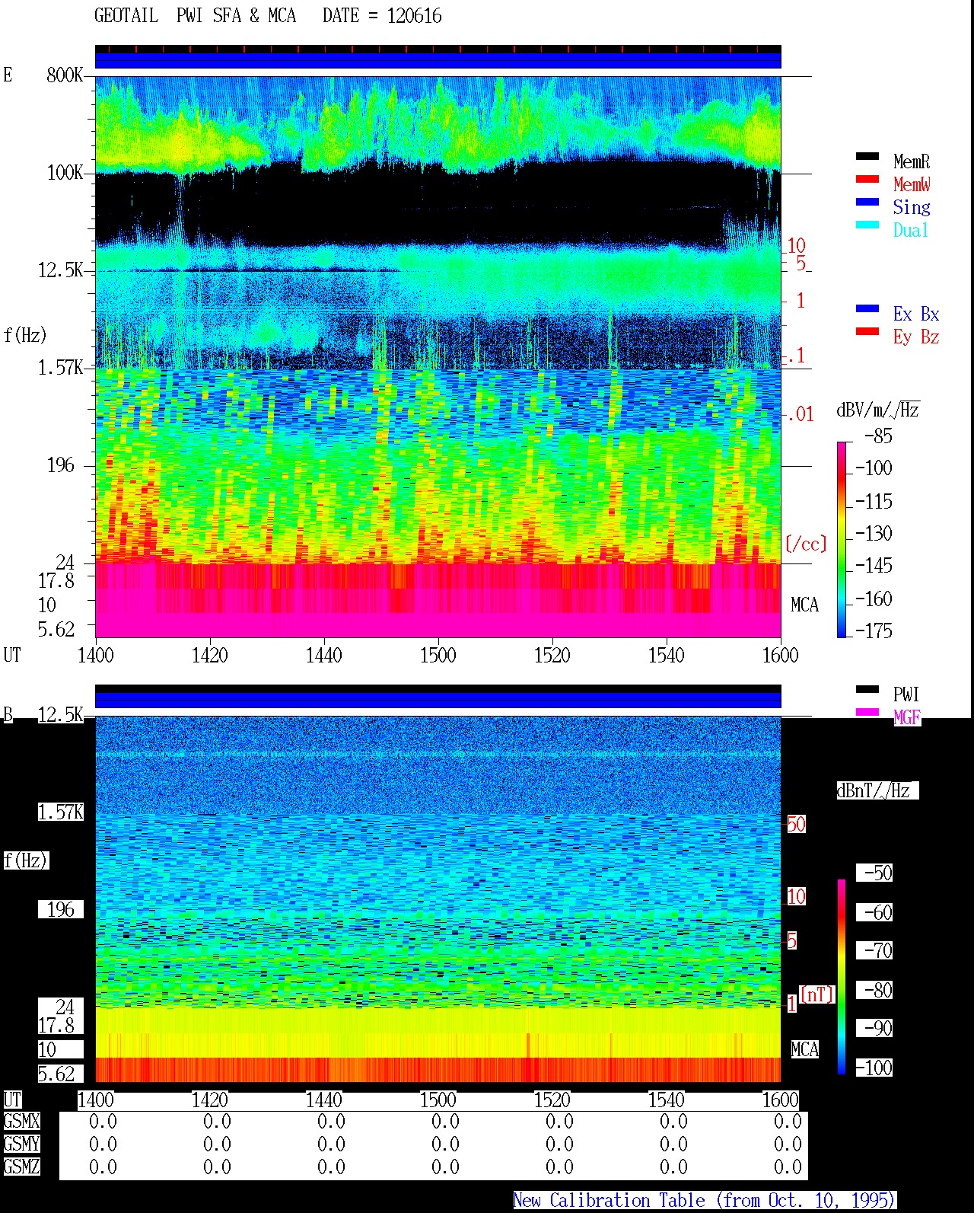Click the 12.5K frequency tick in E panel
The height and width of the screenshot is (1213, 974).
coord(61,270)
